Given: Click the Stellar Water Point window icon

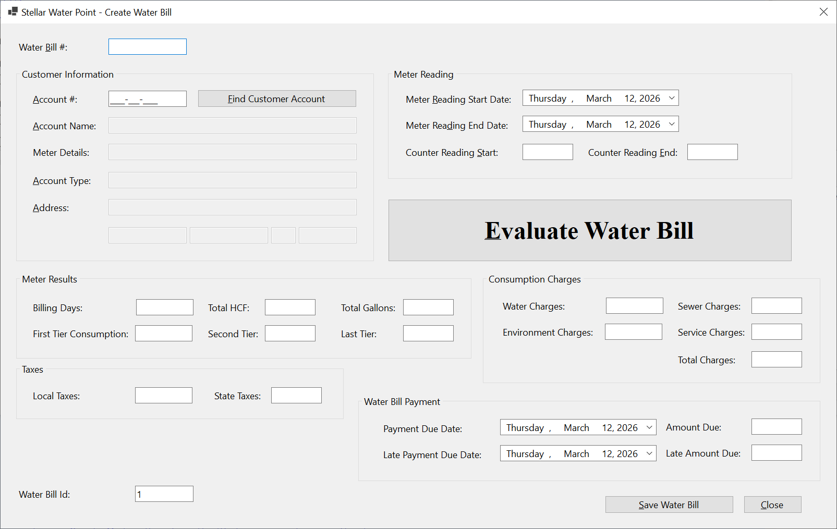Looking at the screenshot, I should click(x=13, y=11).
